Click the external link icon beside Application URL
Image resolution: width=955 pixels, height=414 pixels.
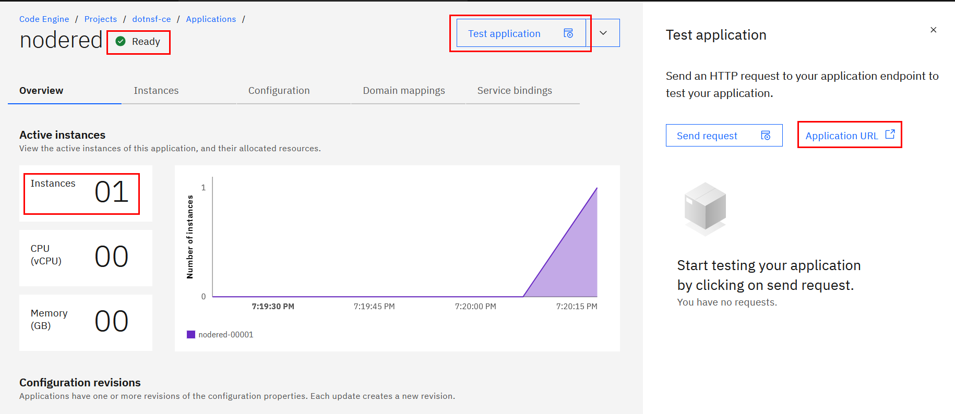pyautogui.click(x=890, y=135)
